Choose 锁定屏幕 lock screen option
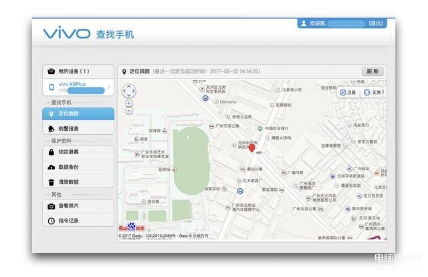This screenshot has width=428, height=277. 78,152
